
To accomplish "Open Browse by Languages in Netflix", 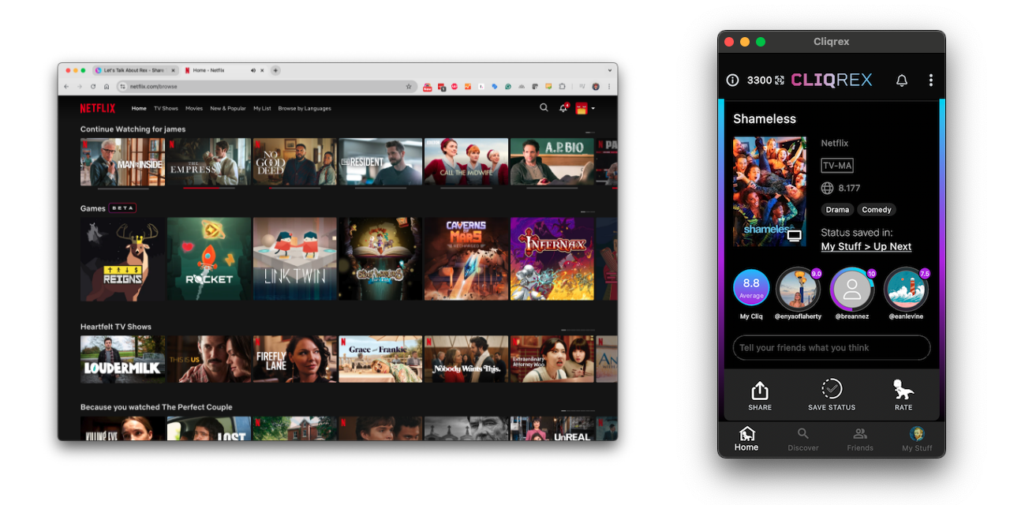I will (305, 108).
